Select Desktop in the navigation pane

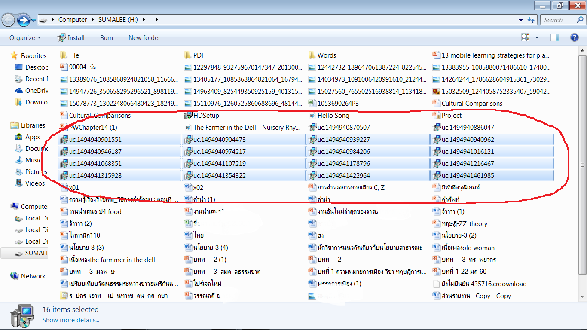(31, 67)
